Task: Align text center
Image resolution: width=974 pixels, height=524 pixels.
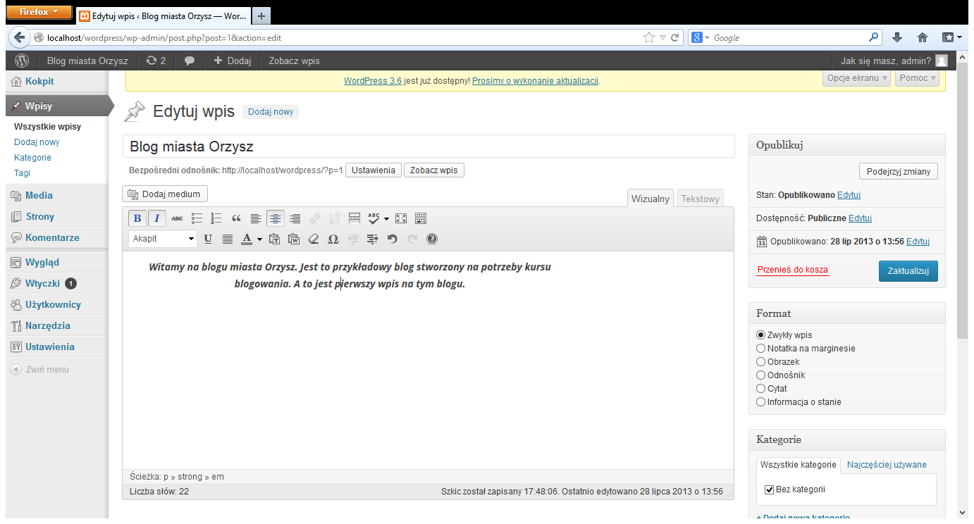Action: pos(276,218)
